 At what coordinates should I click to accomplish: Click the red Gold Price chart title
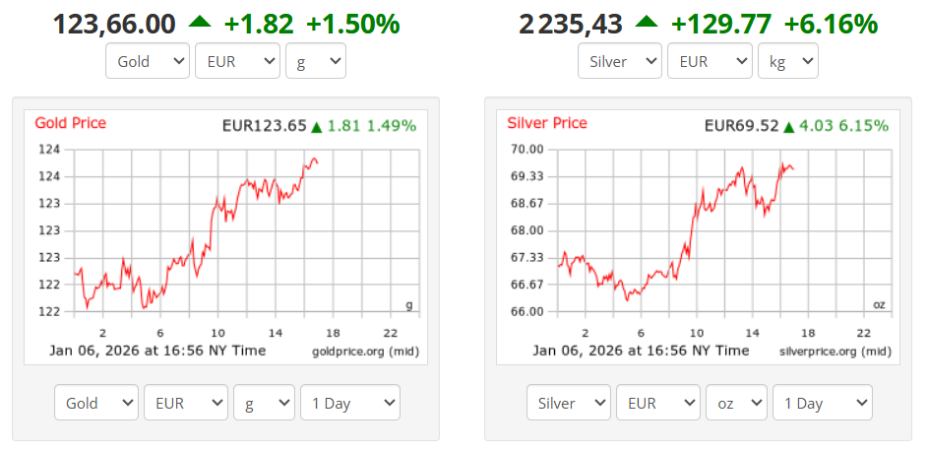pos(70,123)
